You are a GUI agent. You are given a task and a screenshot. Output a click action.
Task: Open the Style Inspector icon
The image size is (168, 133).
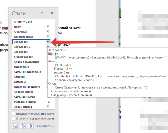click(x=23, y=126)
